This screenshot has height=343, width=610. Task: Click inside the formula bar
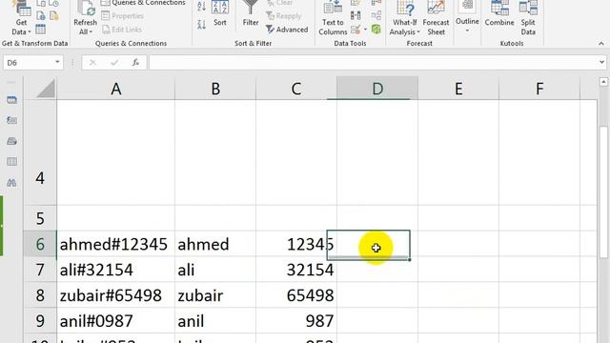pos(373,63)
